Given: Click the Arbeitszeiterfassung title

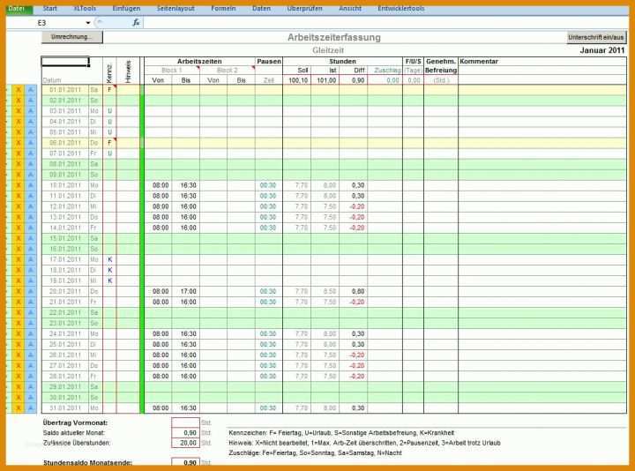Looking at the screenshot, I should (334, 37).
